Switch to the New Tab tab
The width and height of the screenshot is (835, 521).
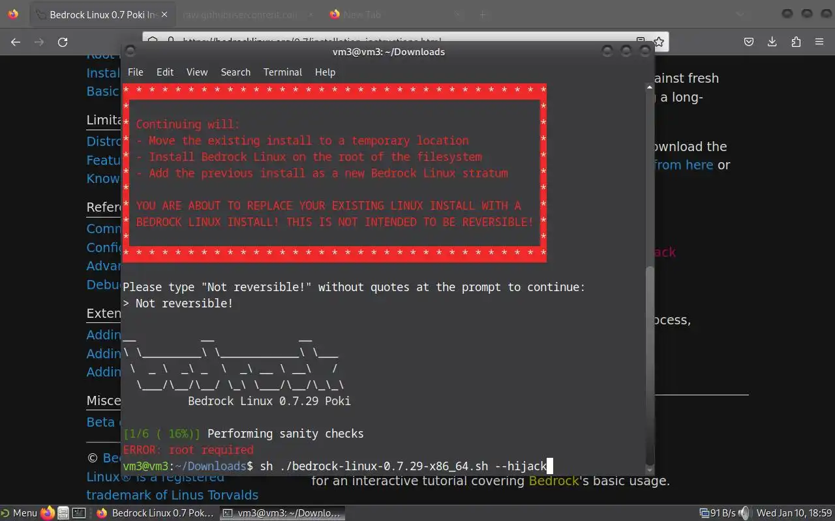(x=396, y=14)
